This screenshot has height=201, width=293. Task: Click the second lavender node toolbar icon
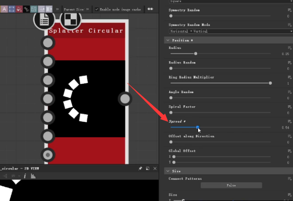pos(49,9)
